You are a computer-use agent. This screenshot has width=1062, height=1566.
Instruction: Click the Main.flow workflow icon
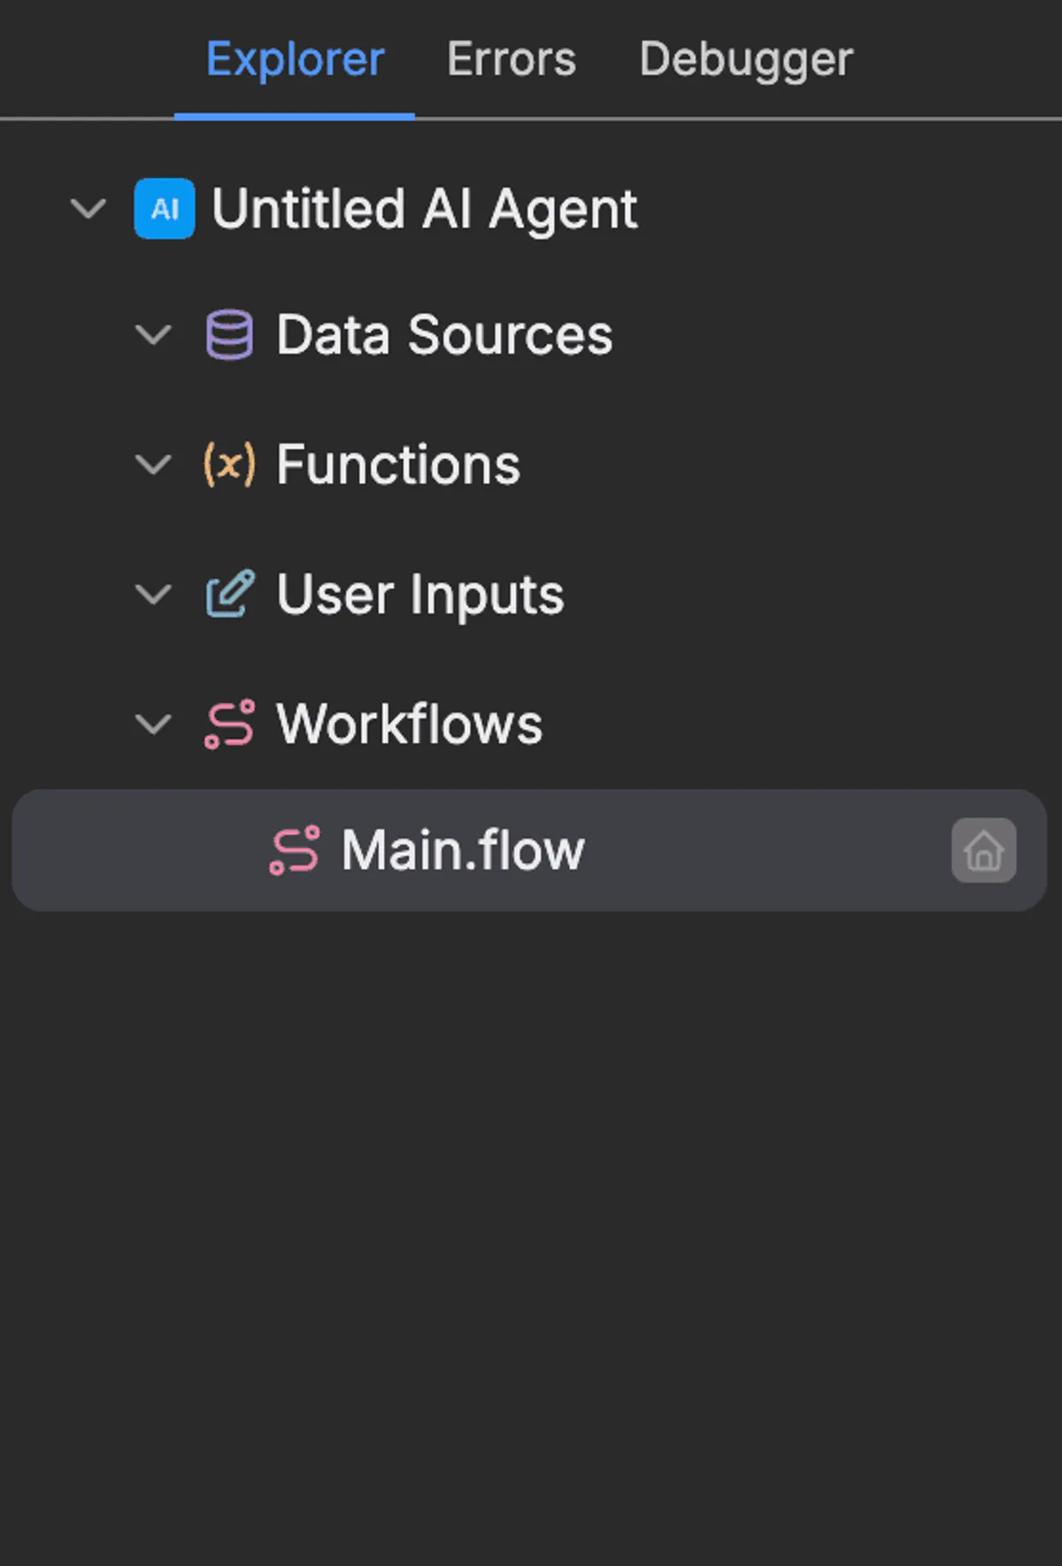(295, 850)
